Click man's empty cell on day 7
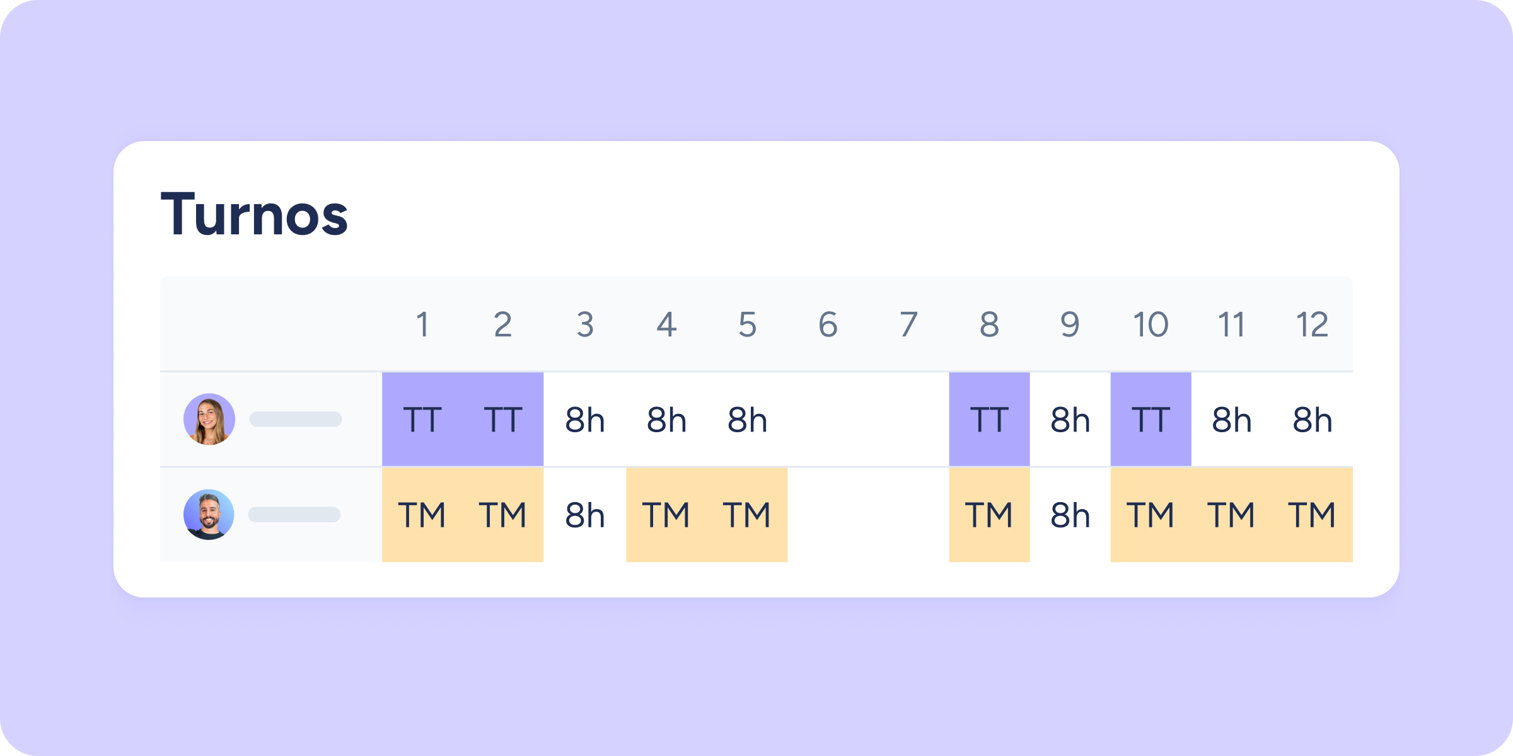The height and width of the screenshot is (756, 1513). 908,515
